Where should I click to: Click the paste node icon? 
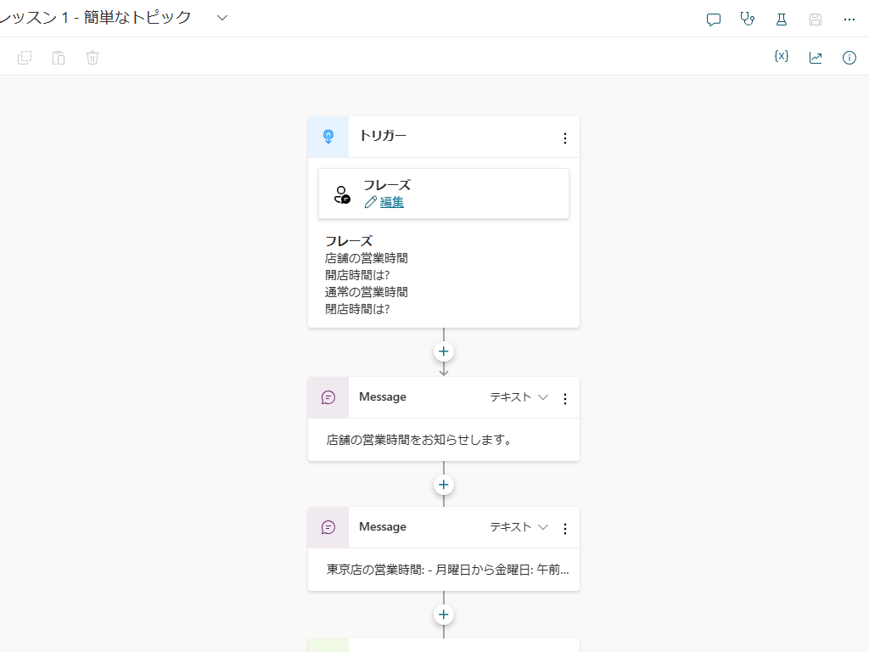(x=58, y=58)
